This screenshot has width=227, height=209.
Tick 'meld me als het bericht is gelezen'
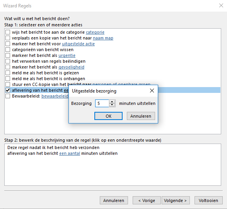[x=8, y=73]
